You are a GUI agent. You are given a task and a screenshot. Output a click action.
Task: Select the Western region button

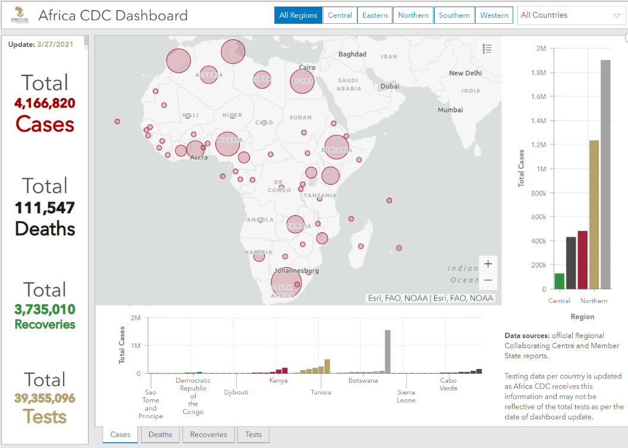point(494,15)
